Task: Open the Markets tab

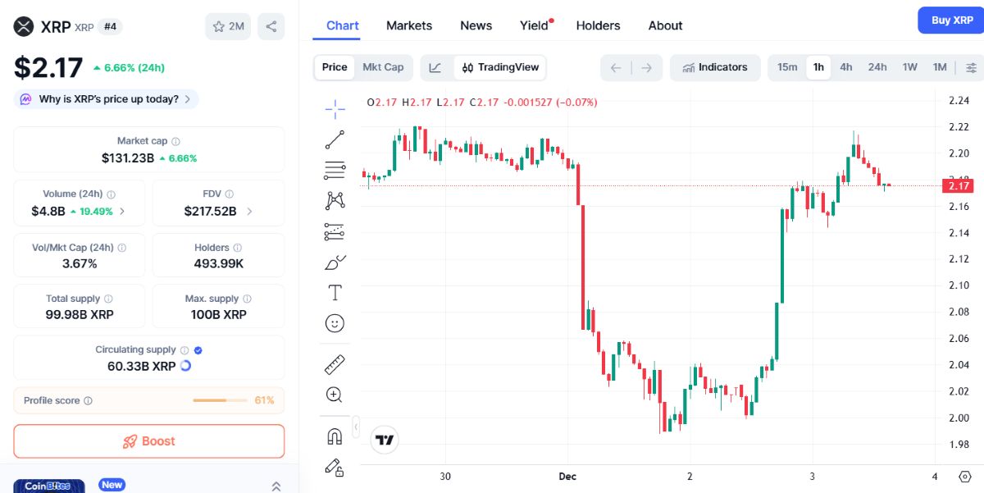Action: pyautogui.click(x=409, y=25)
